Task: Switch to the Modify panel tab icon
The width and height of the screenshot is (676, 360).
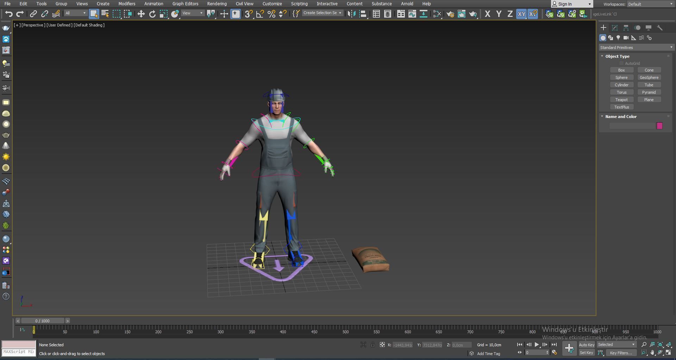Action: point(615,28)
